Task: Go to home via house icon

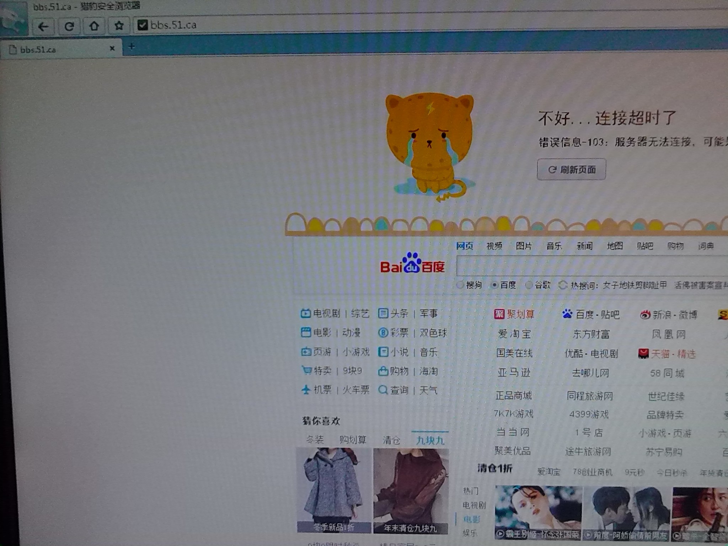Action: click(x=94, y=26)
